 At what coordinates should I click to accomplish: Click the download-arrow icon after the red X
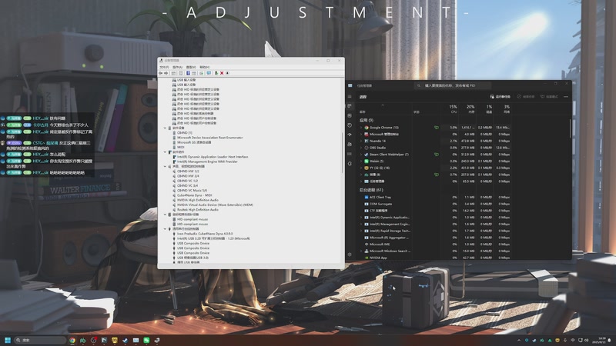click(x=227, y=73)
